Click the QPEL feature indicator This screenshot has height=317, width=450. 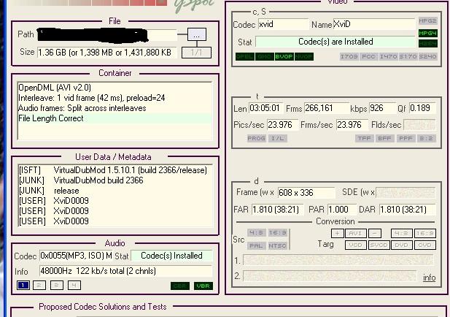[245, 57]
